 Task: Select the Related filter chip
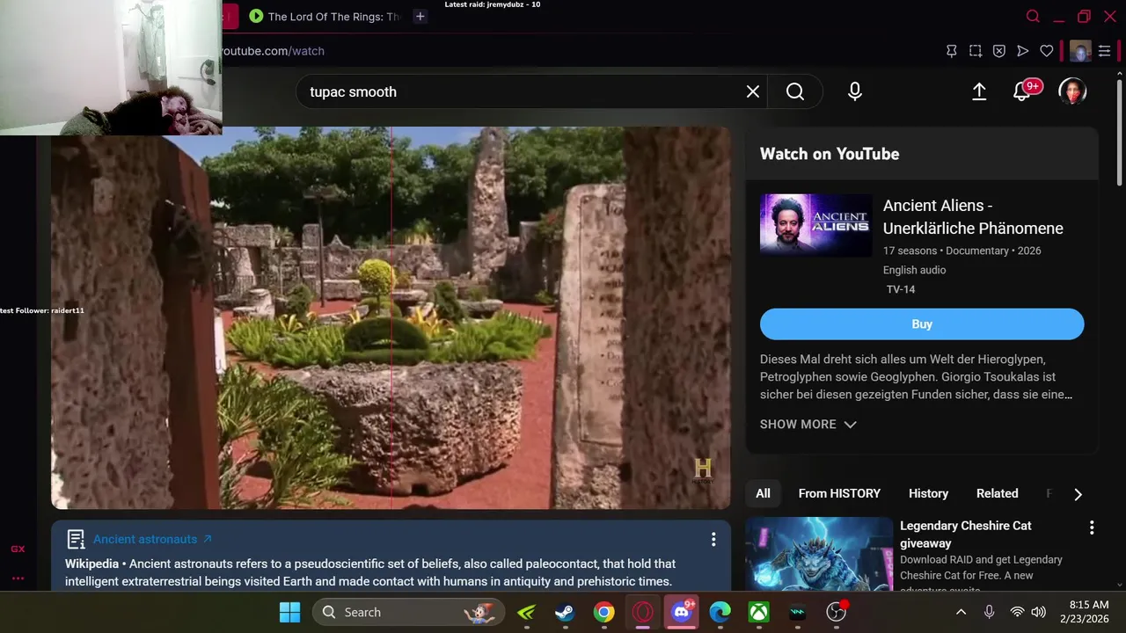(x=997, y=493)
